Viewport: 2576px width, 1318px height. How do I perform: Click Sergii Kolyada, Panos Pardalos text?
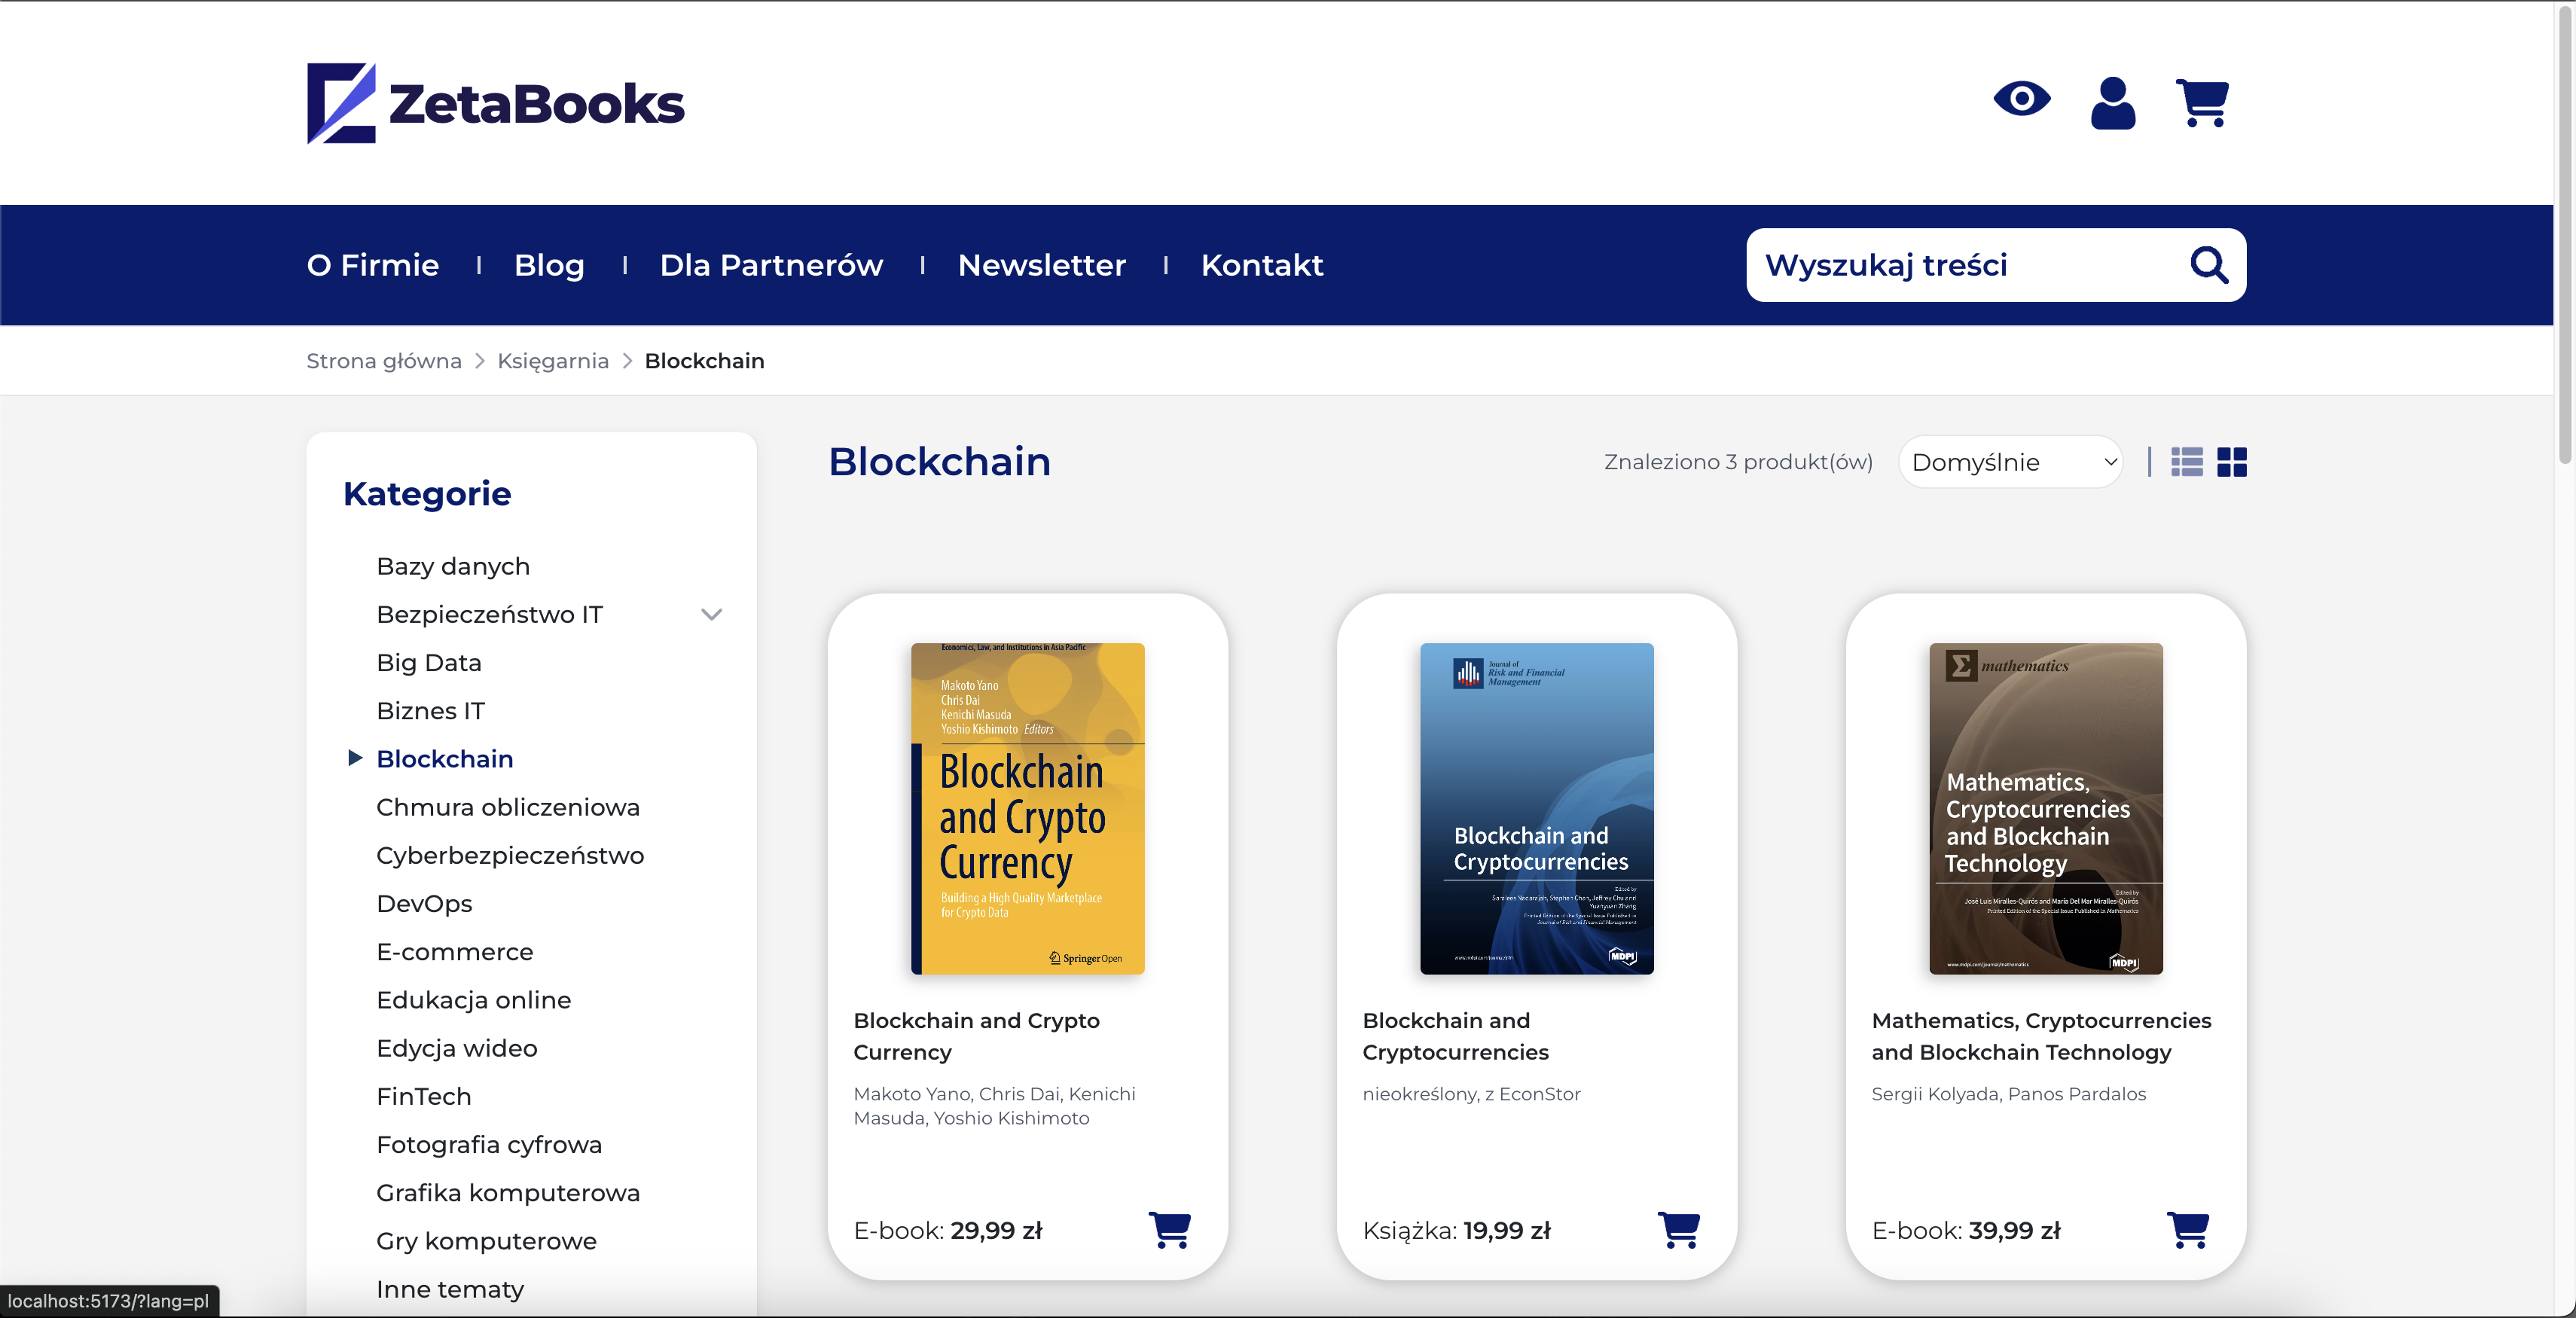coord(2008,1094)
